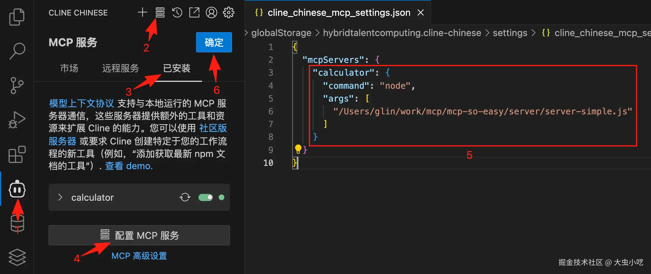Click the lightbulb quick fix on line 9
This screenshot has height=274, width=651.
pyautogui.click(x=298, y=149)
